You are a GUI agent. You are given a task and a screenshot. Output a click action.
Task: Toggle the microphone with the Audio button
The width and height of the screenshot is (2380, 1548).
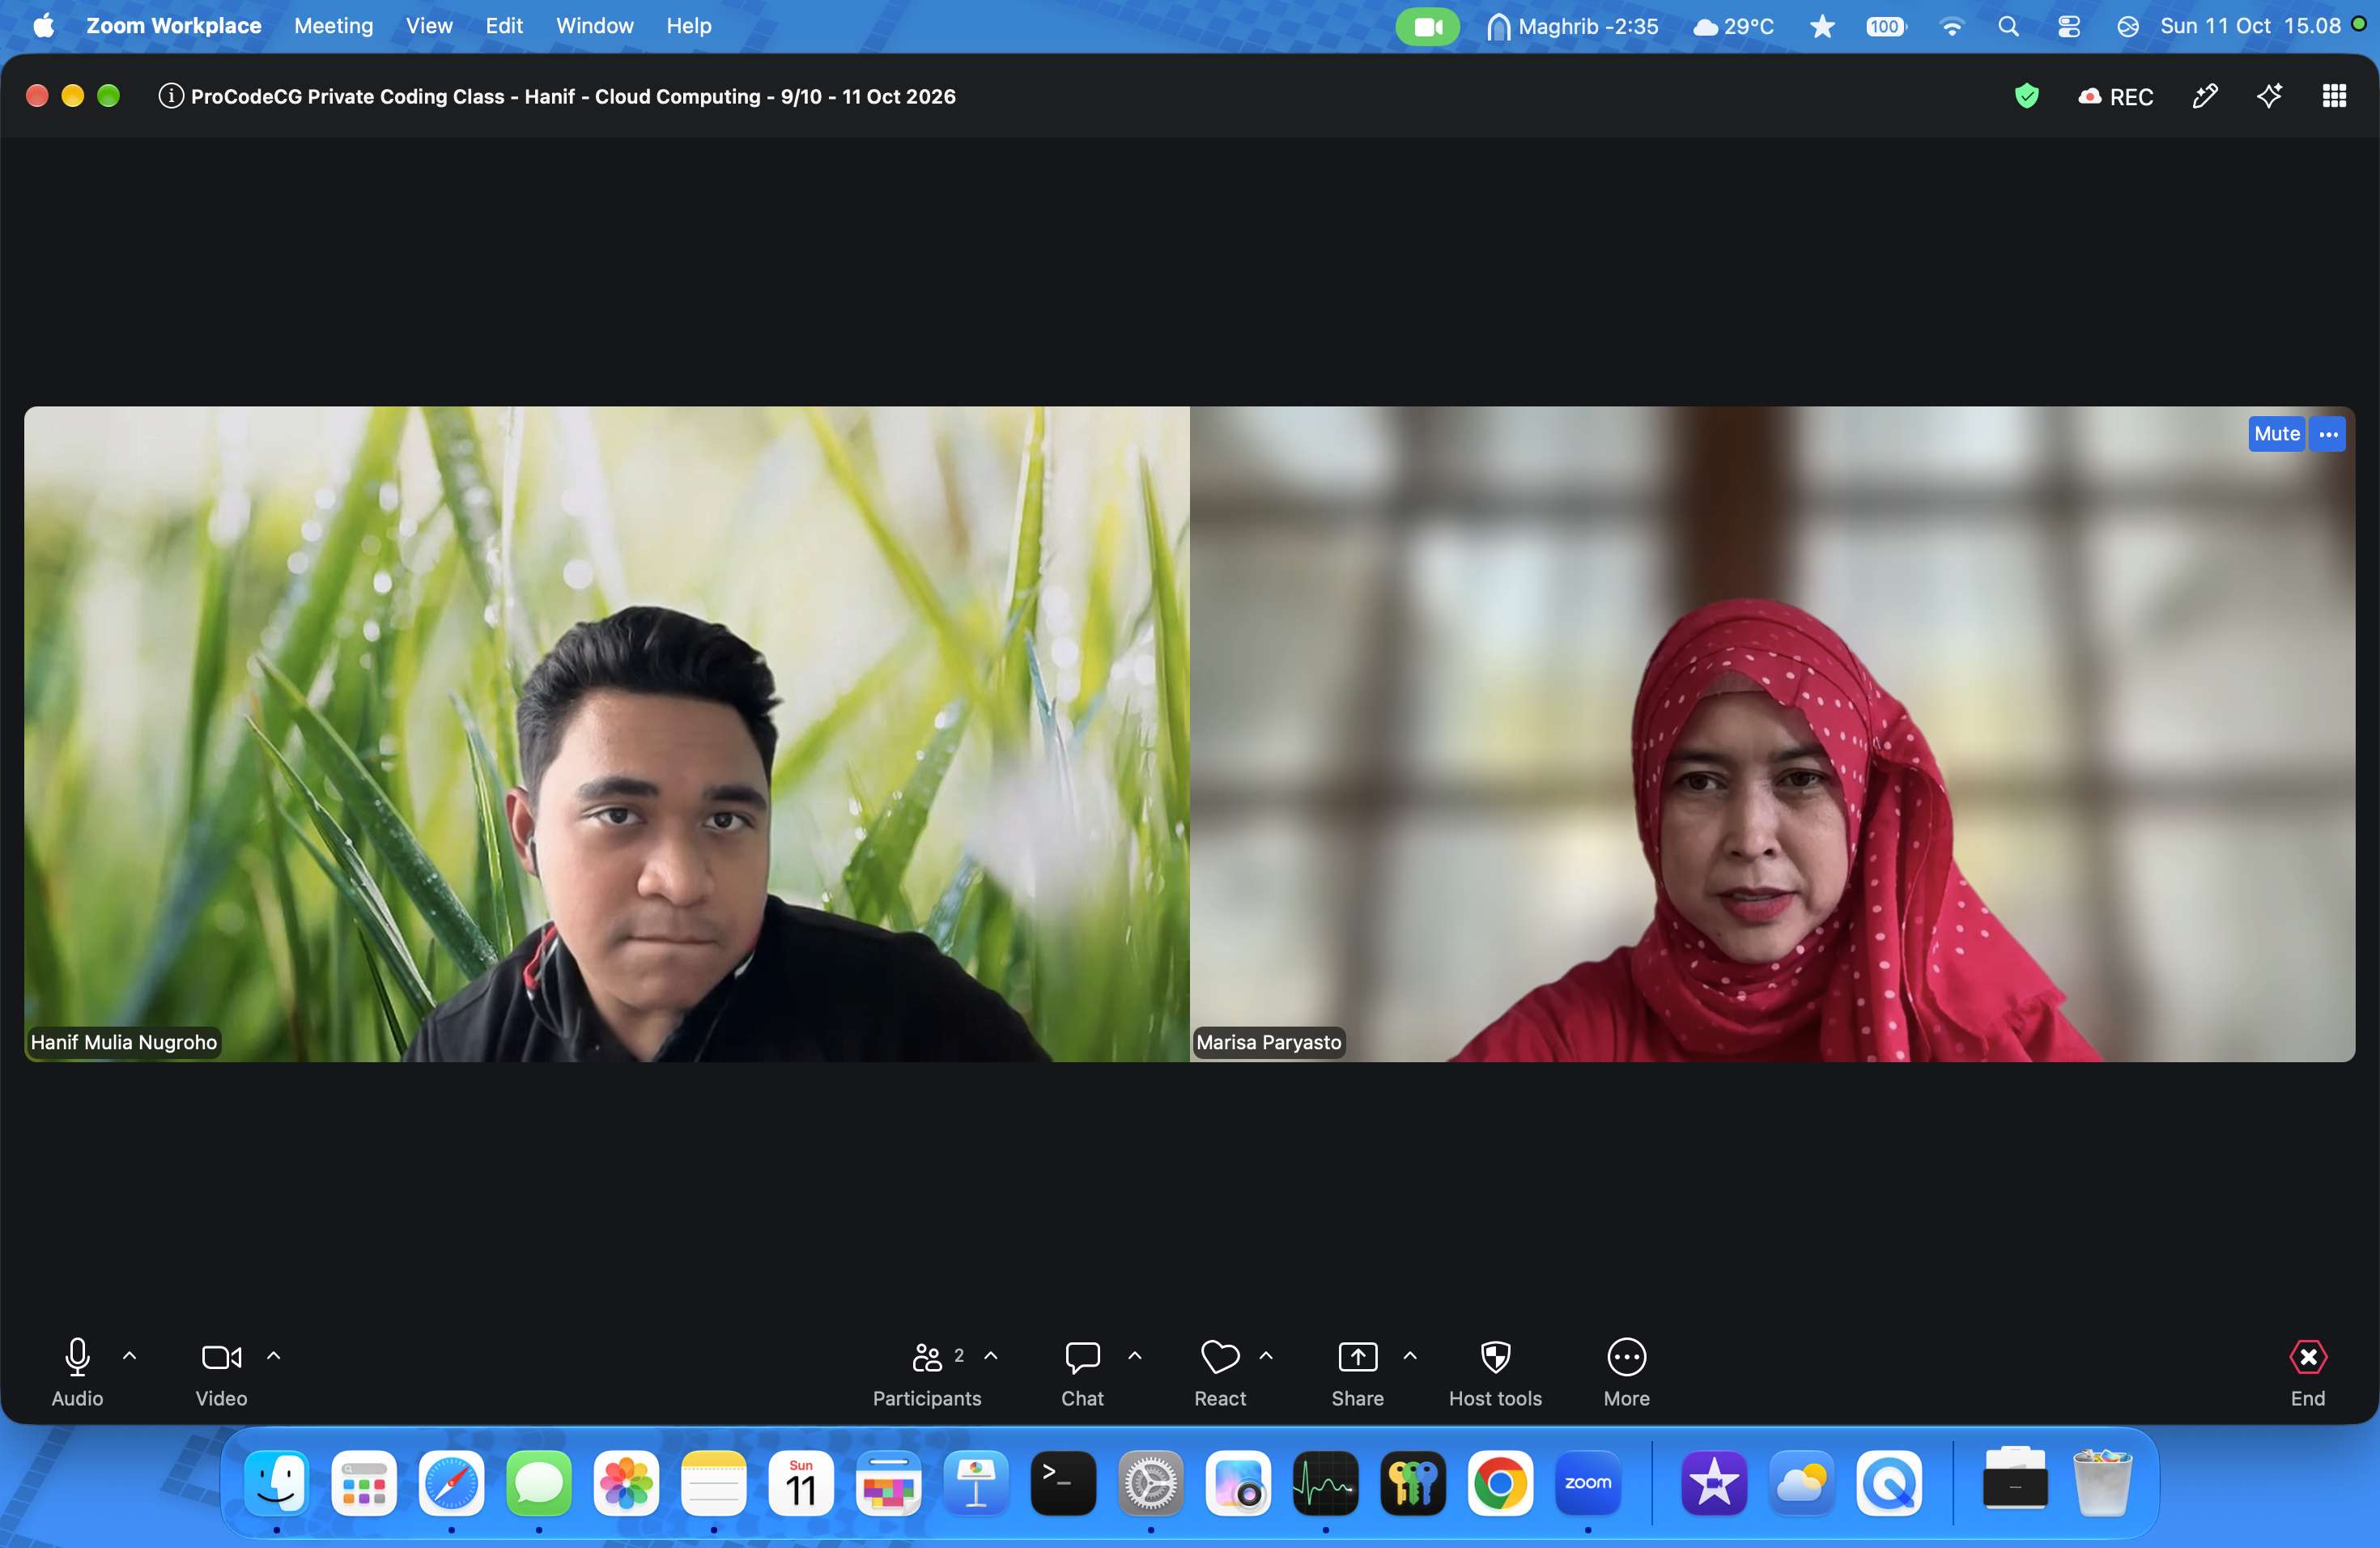point(77,1374)
